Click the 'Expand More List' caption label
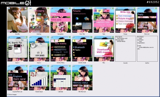 point(17,92)
